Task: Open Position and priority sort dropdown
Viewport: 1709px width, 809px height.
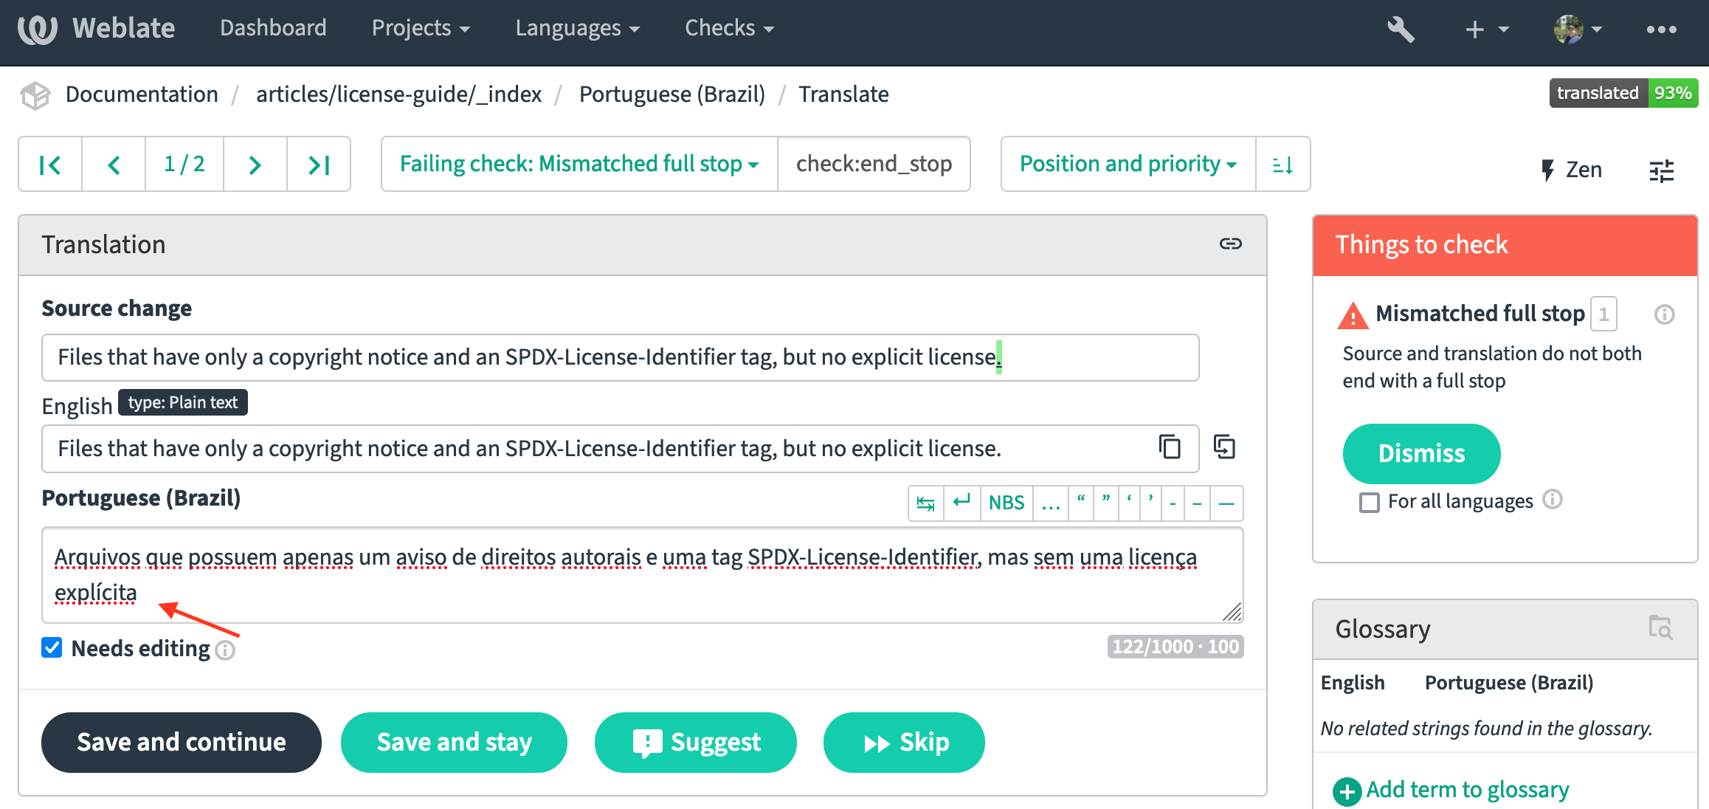Action: pyautogui.click(x=1128, y=164)
